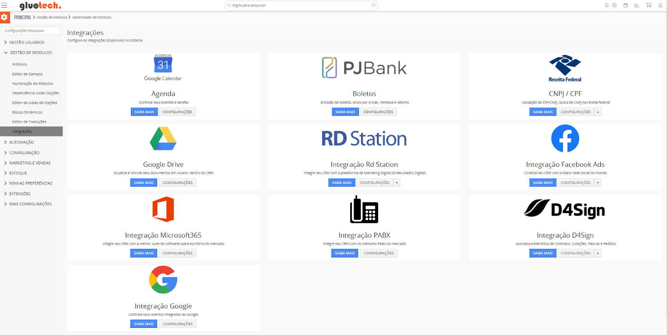Click Saiba Mais for Integração Microsoft365

144,253
